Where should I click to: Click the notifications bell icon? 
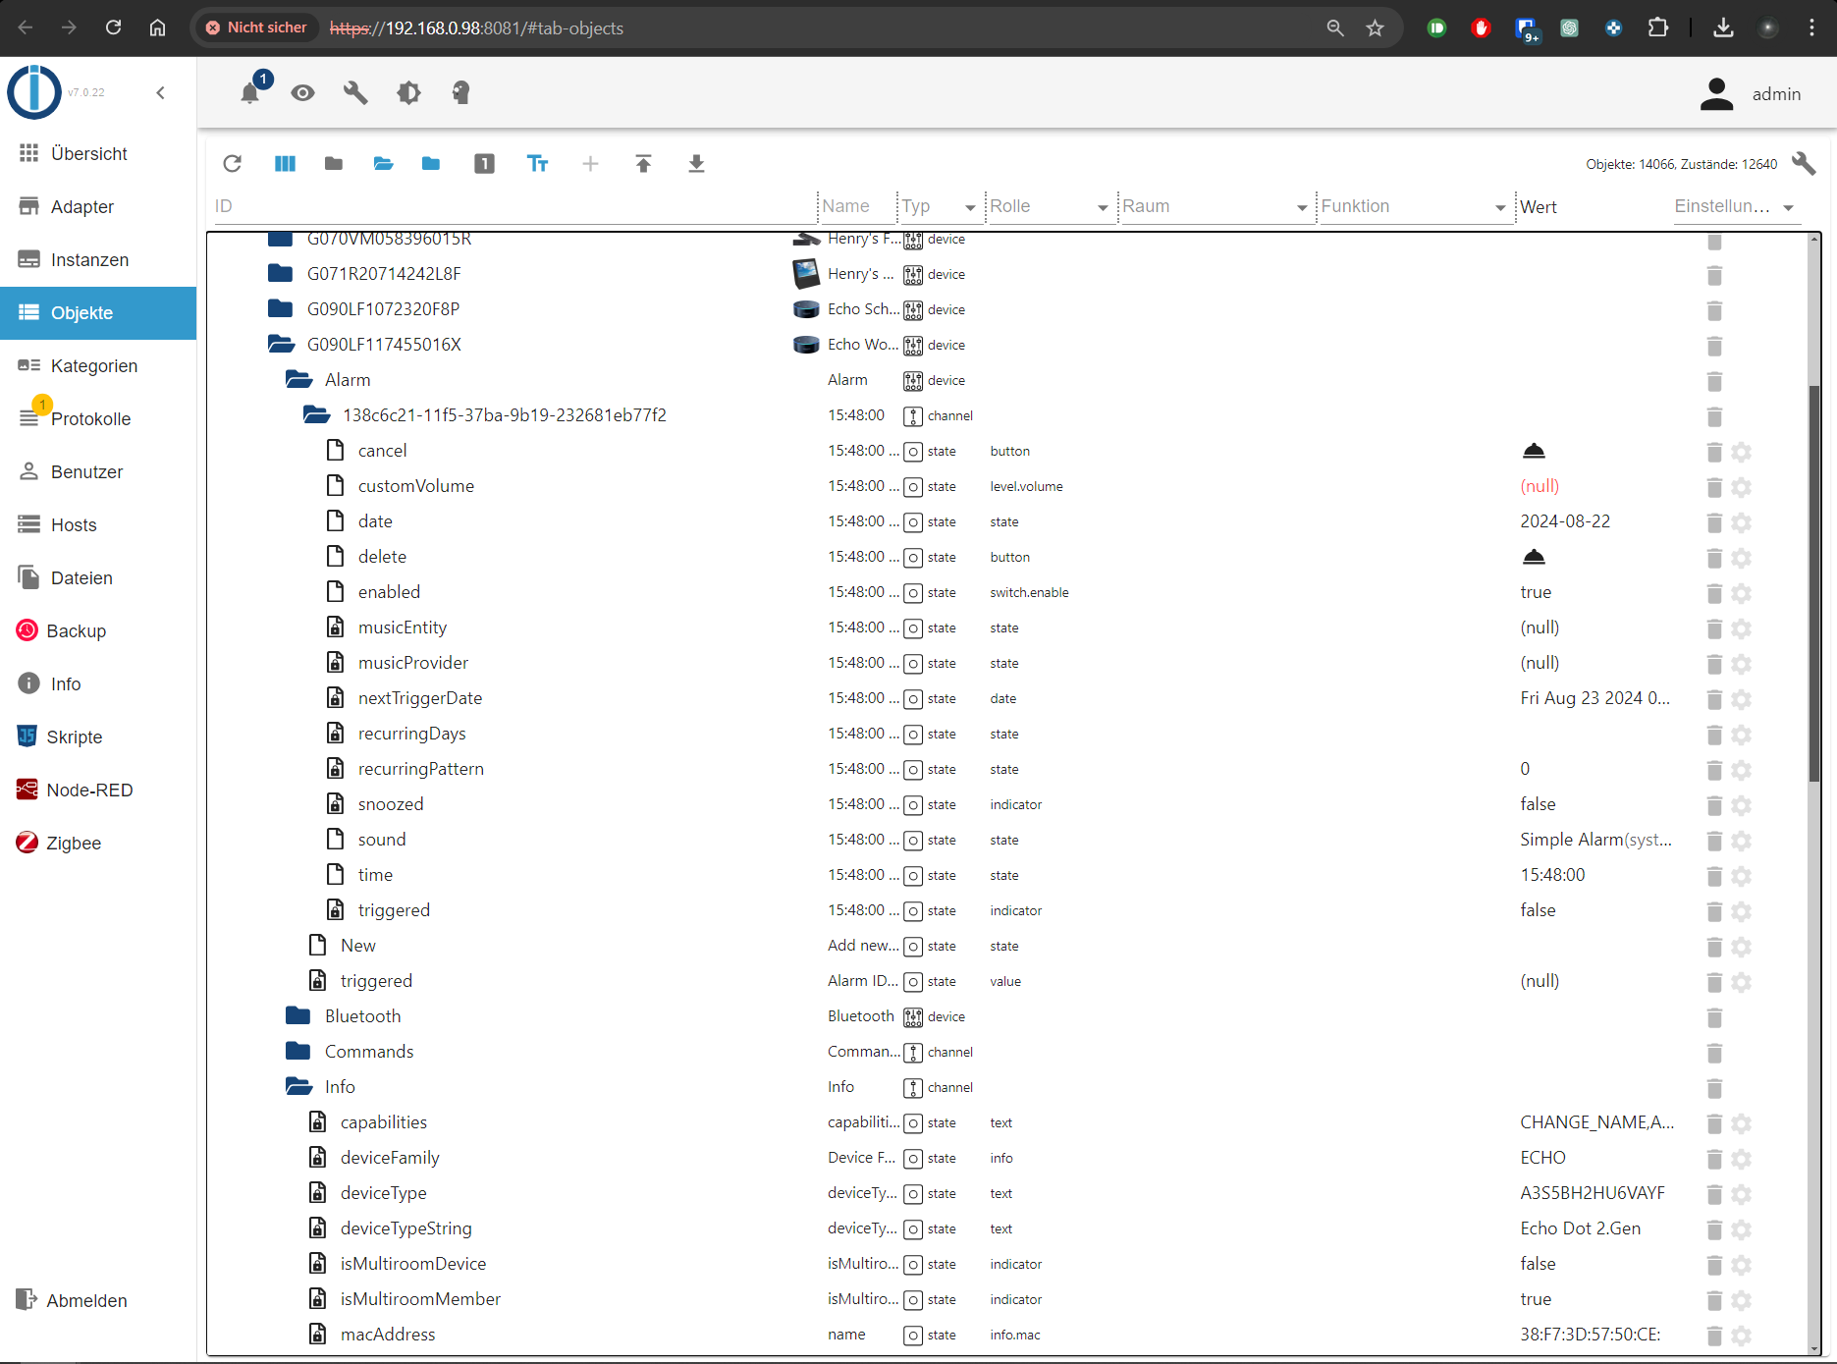pos(250,92)
